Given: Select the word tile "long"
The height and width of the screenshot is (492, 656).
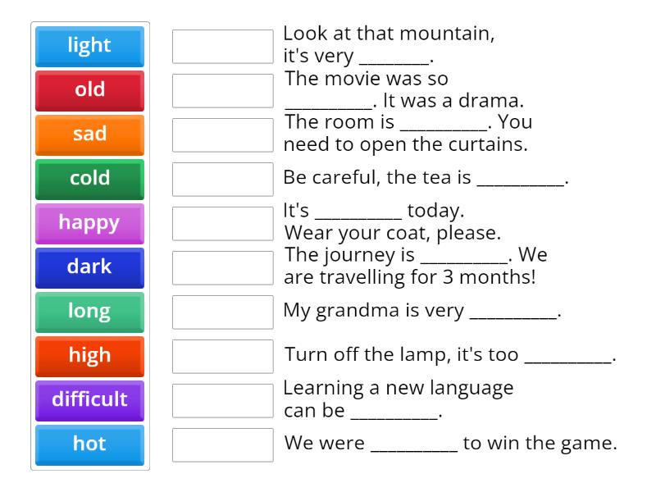Looking at the screenshot, I should click(x=89, y=312).
